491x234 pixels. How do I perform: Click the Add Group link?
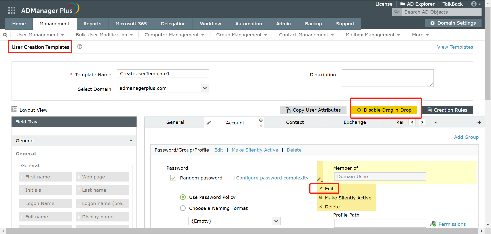pos(466,137)
